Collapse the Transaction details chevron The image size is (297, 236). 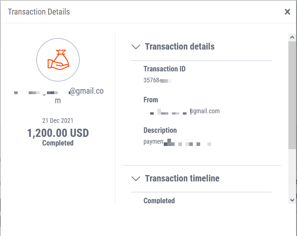[x=136, y=46]
